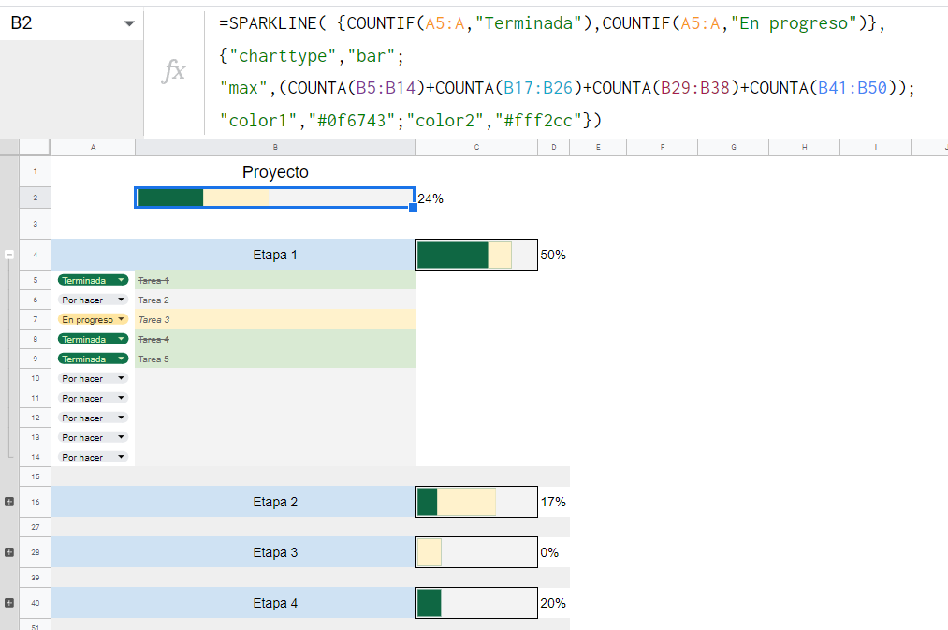Select the Etapa 1 progress sparkline
This screenshot has width=948, height=630.
coord(476,255)
